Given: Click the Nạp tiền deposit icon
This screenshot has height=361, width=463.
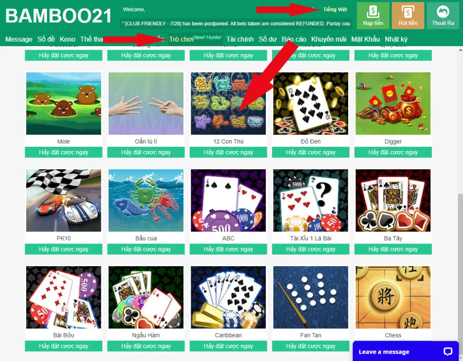Looking at the screenshot, I should tap(373, 16).
